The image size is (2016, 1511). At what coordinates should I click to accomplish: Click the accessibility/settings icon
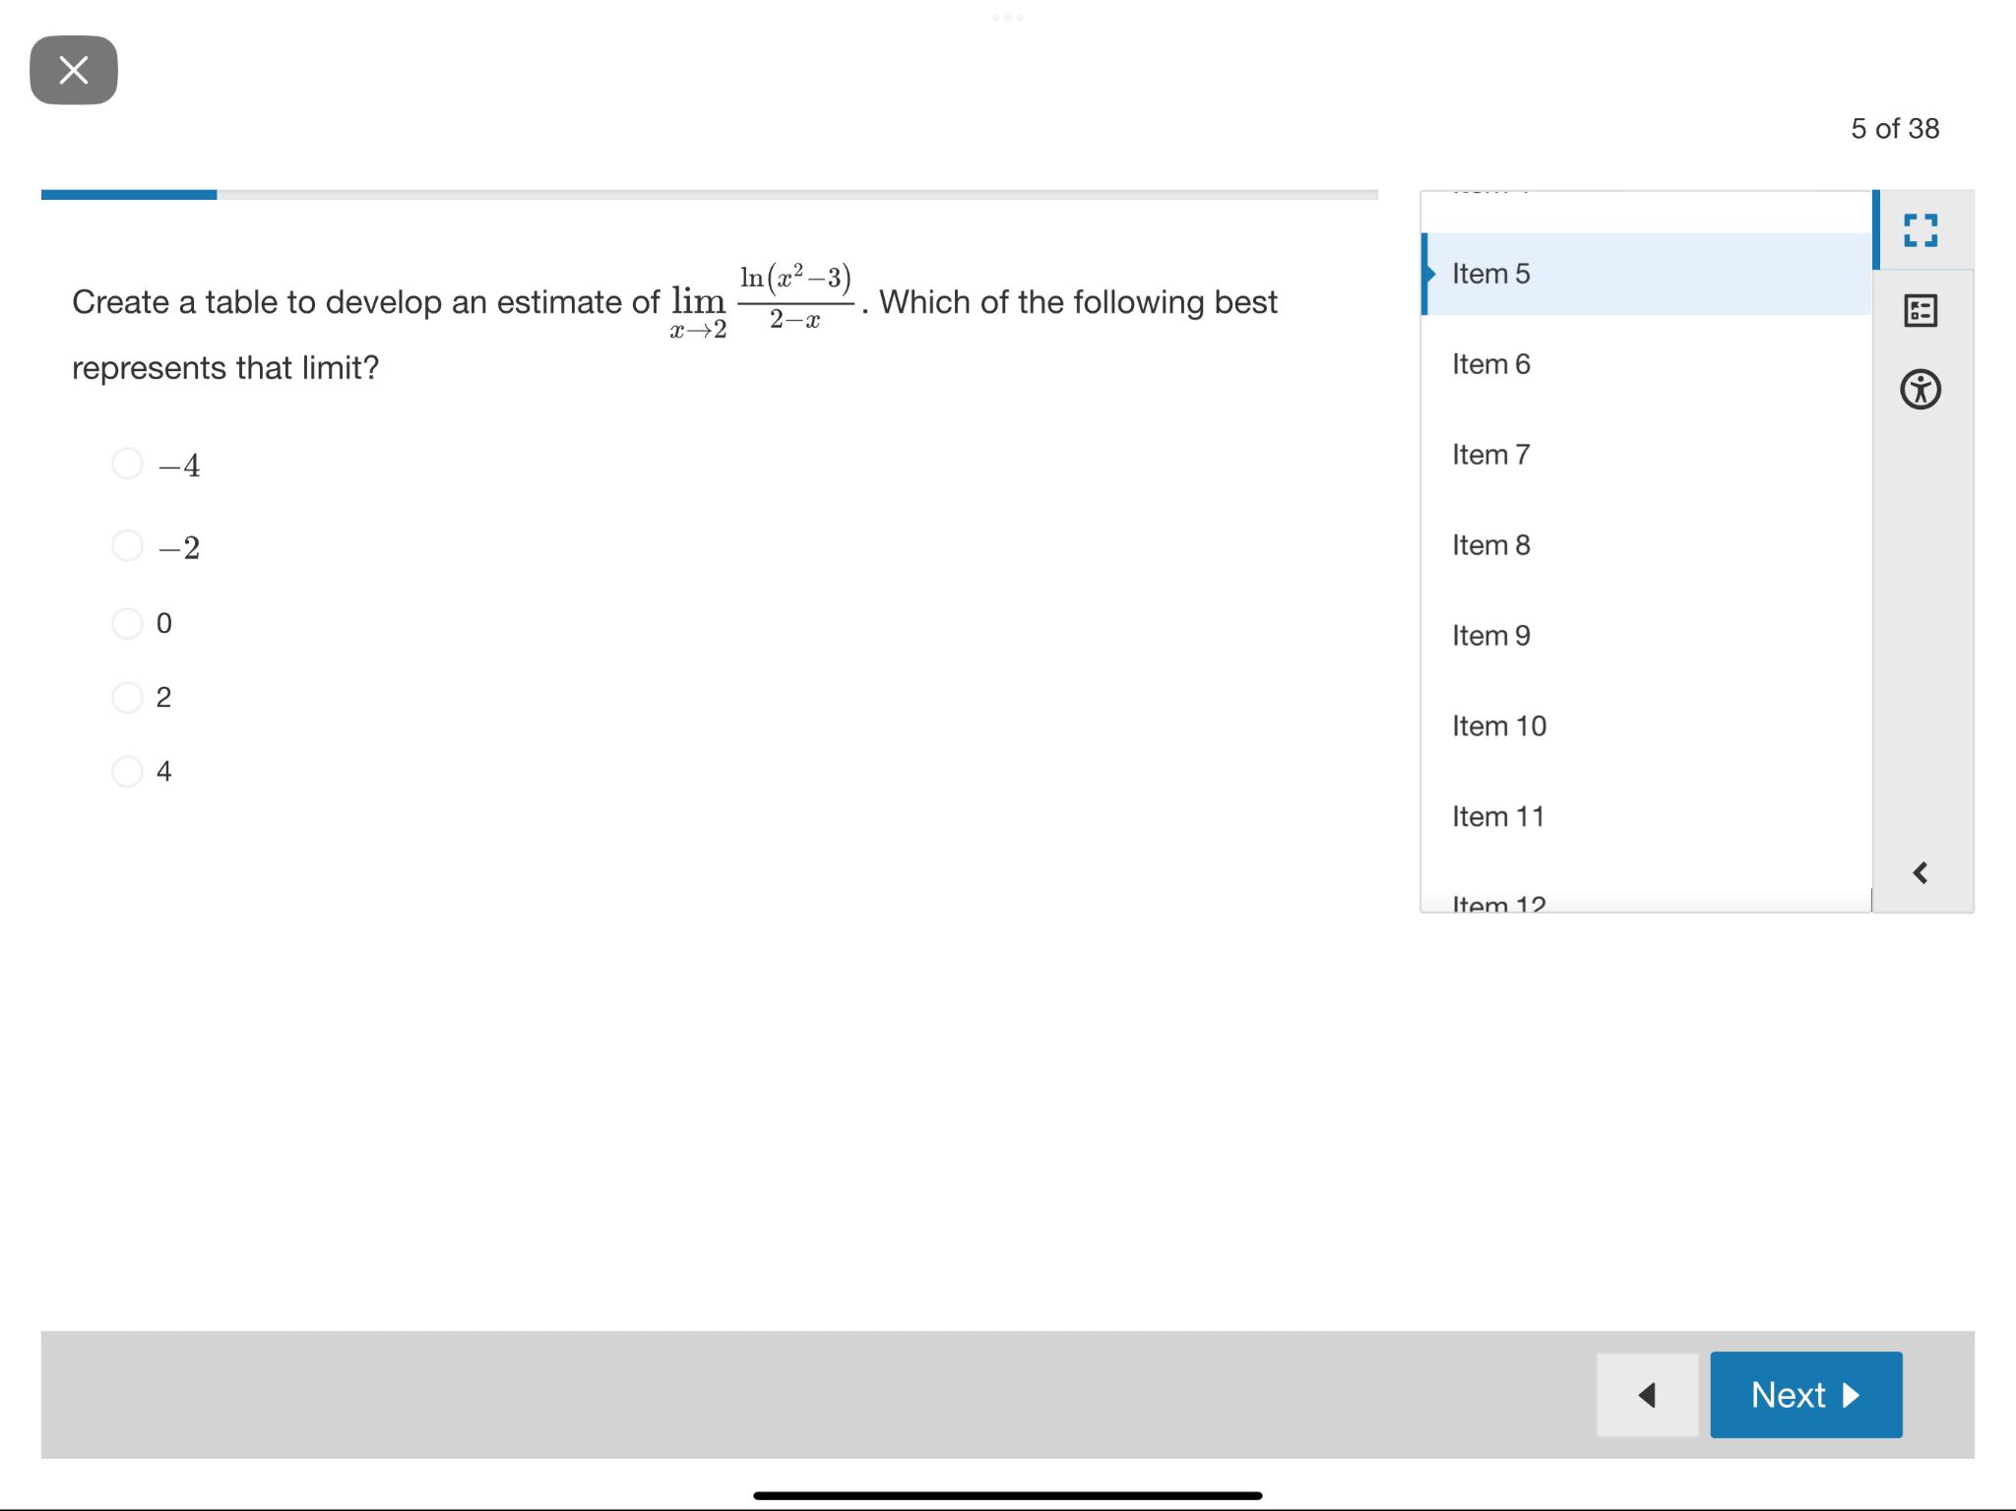coord(1925,387)
